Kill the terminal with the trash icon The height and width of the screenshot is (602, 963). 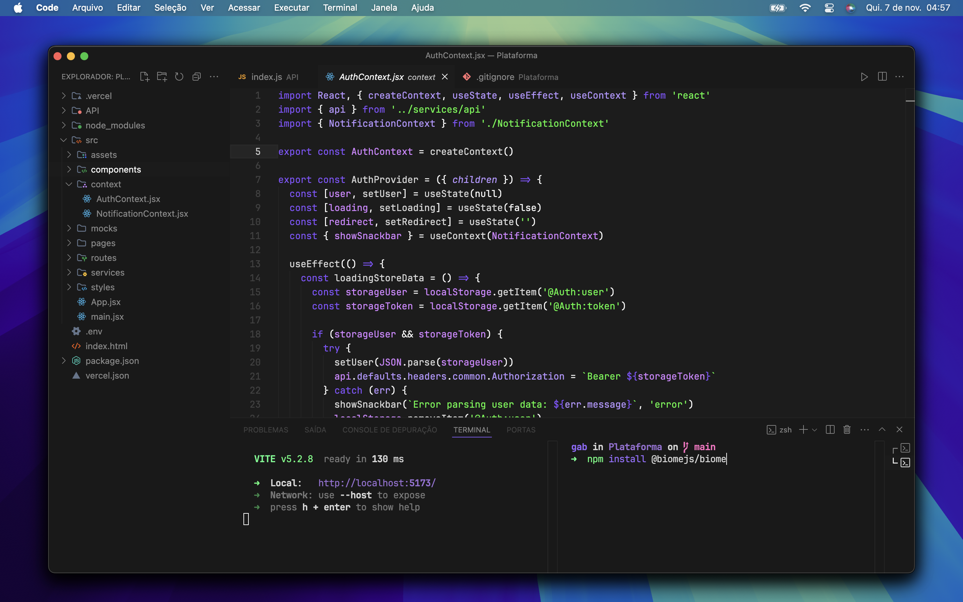[x=847, y=430]
